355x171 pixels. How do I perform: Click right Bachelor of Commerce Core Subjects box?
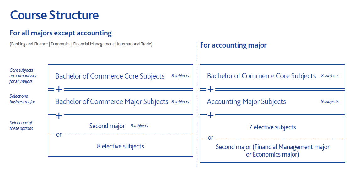[x=272, y=76]
